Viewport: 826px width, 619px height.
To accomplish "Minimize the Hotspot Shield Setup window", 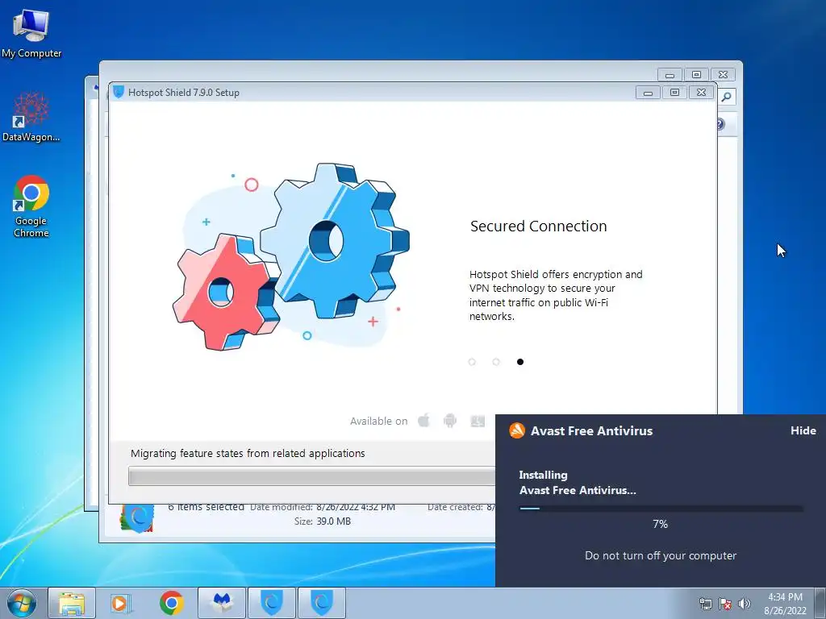I will 648,93.
